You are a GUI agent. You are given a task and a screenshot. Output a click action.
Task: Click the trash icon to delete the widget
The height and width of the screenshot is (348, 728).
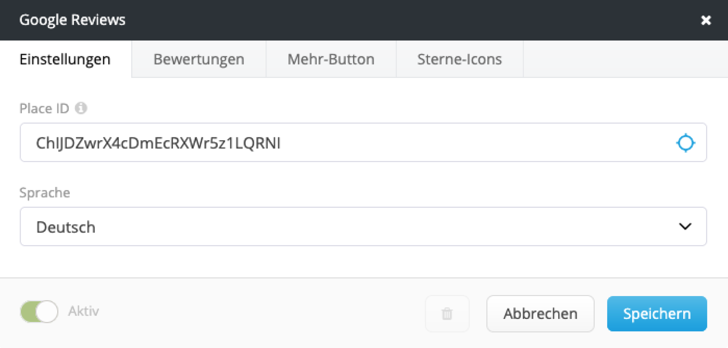point(447,313)
